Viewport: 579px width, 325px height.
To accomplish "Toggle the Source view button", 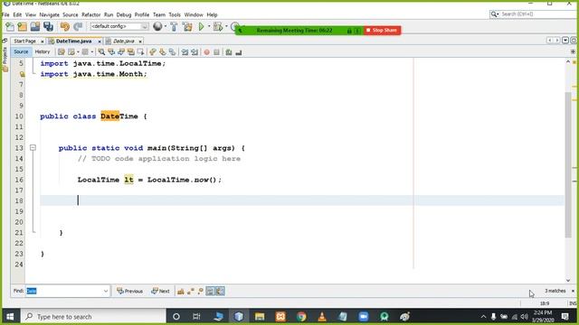I will 21,52.
